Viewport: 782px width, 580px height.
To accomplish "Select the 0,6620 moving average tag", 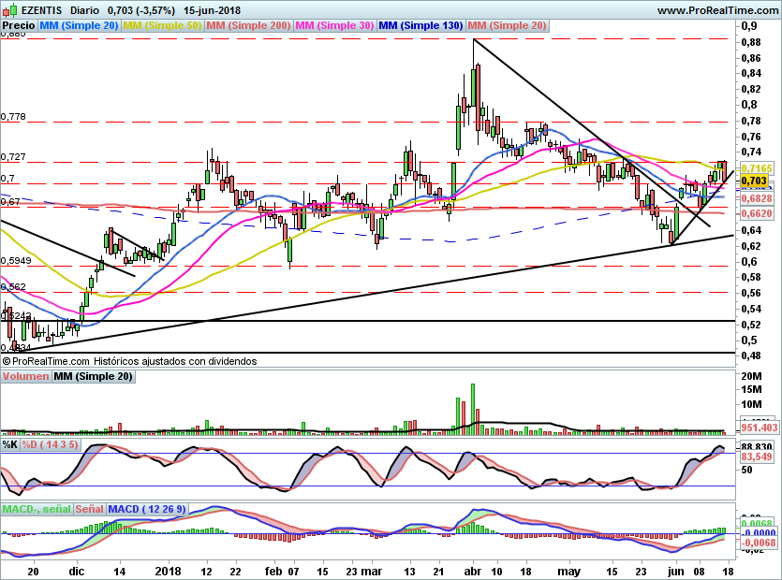I will point(757,213).
